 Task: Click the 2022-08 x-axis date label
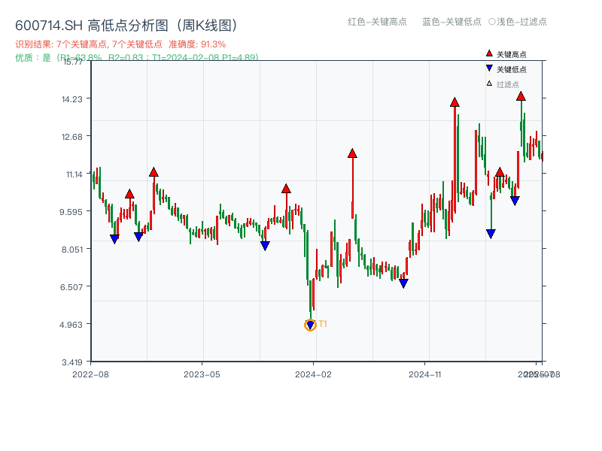tap(90, 374)
